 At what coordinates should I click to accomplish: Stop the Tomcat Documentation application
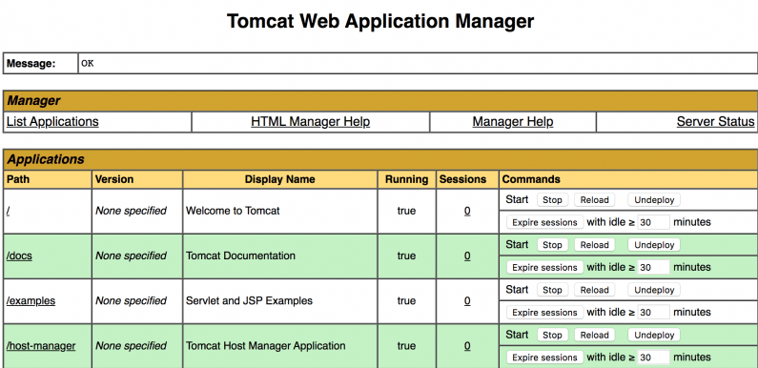coord(552,245)
